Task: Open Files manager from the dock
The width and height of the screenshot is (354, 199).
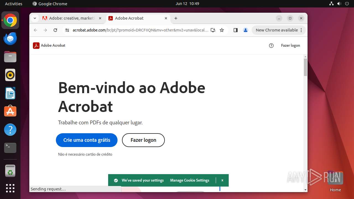Action: click(x=10, y=57)
